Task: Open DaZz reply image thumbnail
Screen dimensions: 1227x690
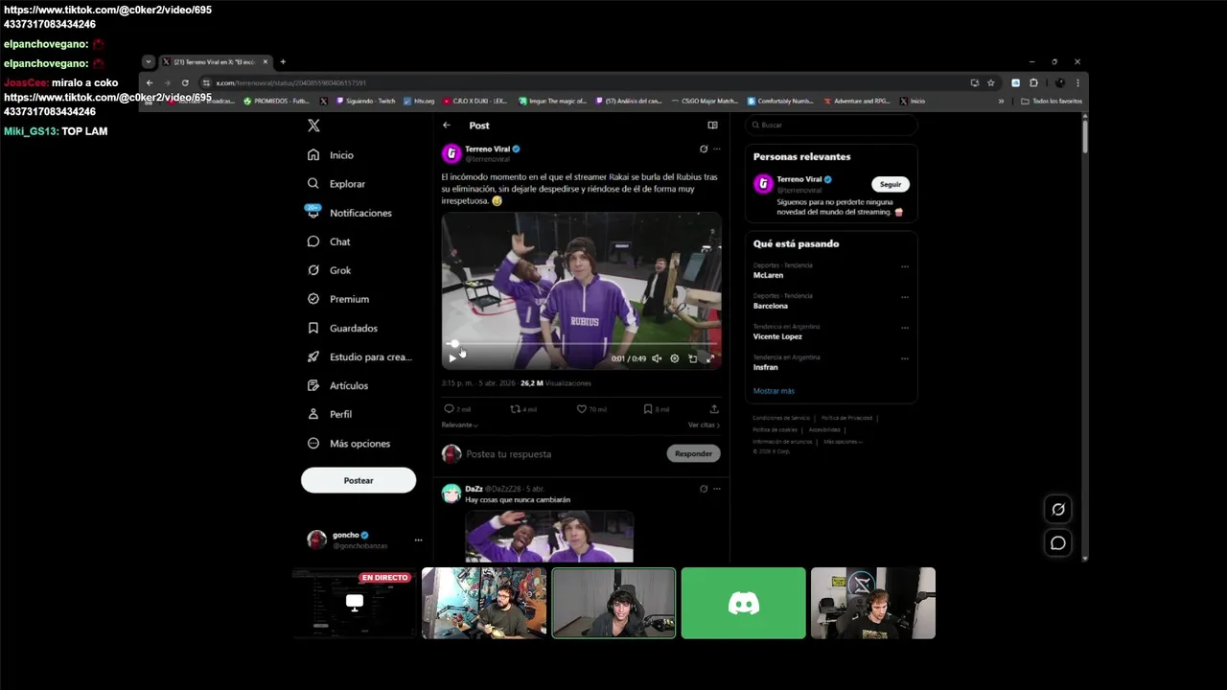Action: pyautogui.click(x=549, y=537)
